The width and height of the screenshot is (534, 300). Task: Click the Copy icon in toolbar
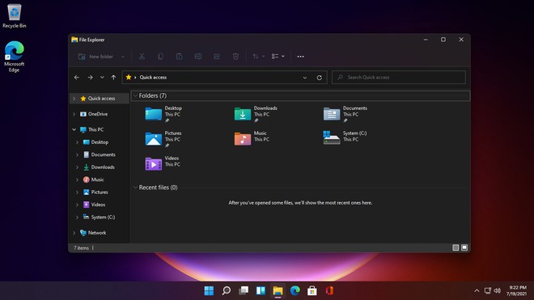click(160, 57)
